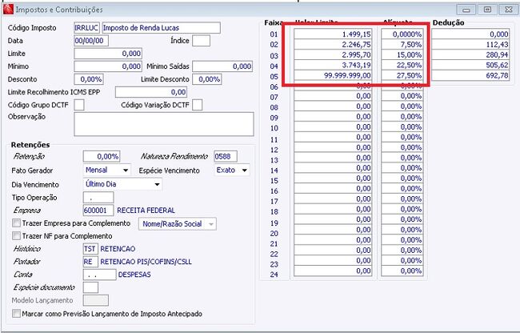Click the Código Grupo DCTF box
The image size is (520, 333).
pos(79,105)
